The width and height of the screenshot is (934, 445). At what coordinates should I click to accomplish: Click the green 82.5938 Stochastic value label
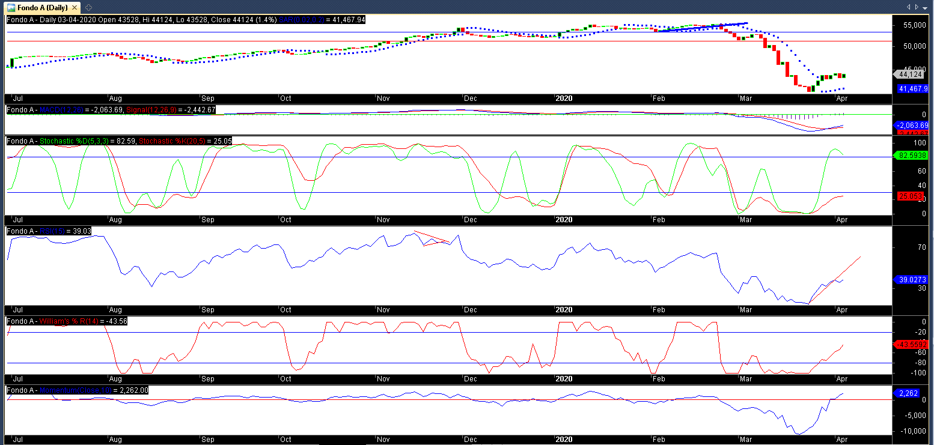pyautogui.click(x=912, y=155)
